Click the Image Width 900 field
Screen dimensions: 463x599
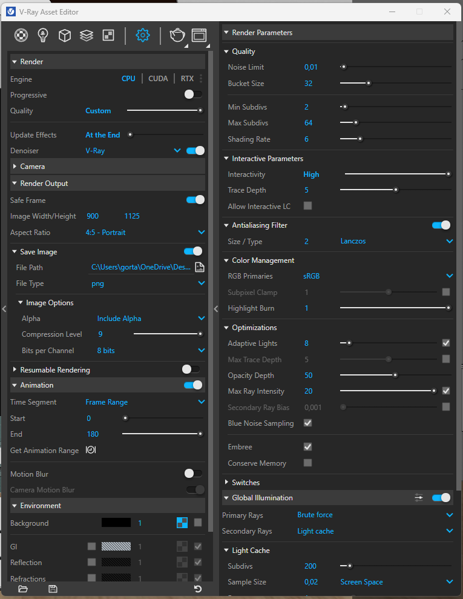pyautogui.click(x=93, y=216)
